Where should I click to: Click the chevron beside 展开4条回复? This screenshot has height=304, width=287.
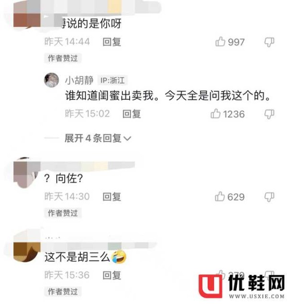coord(127,139)
